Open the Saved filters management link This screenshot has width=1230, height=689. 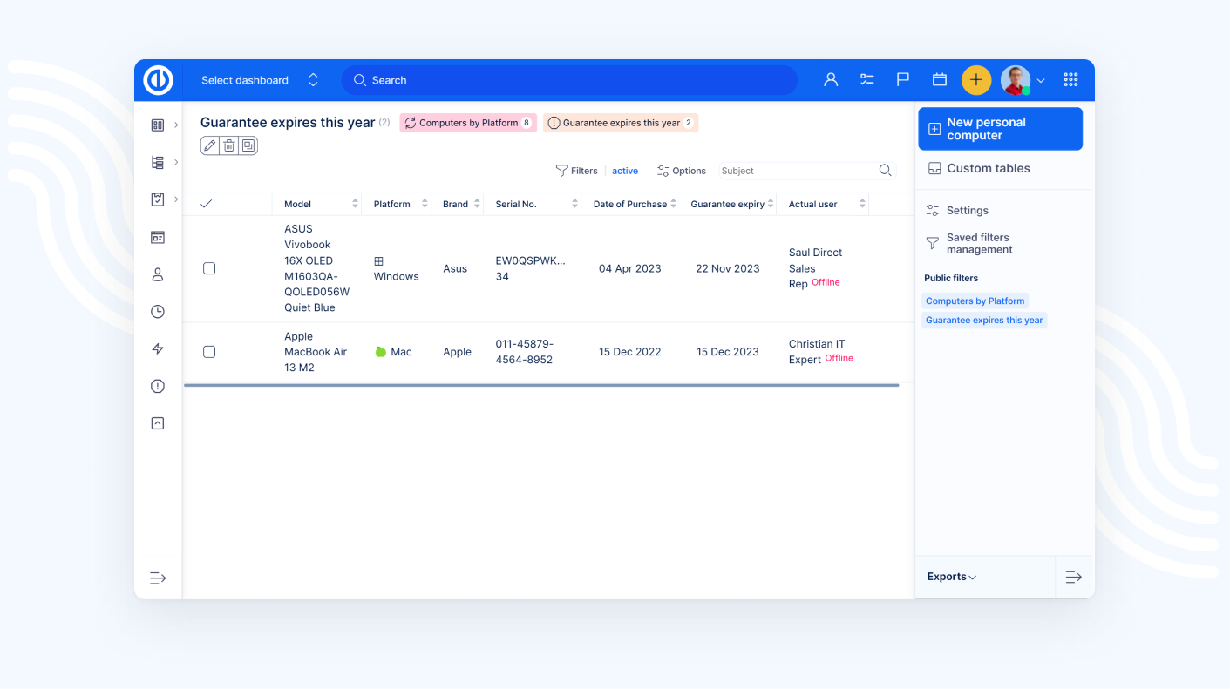coord(979,244)
